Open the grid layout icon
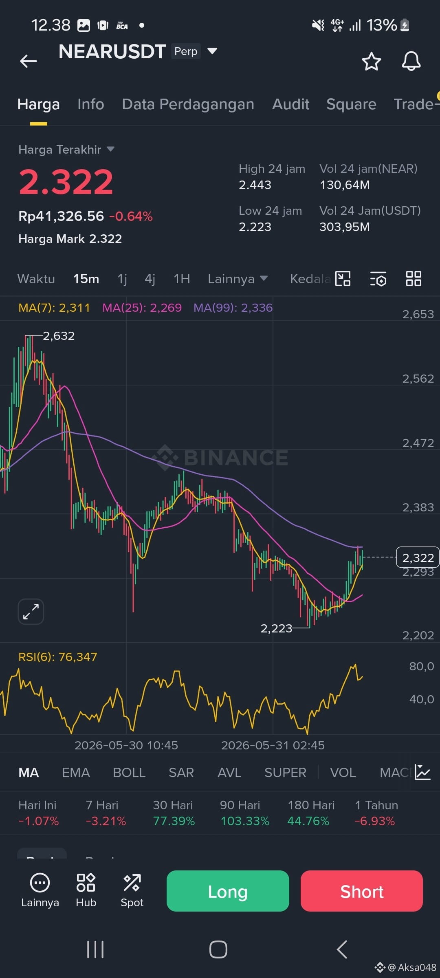Image resolution: width=440 pixels, height=978 pixels. [x=414, y=279]
